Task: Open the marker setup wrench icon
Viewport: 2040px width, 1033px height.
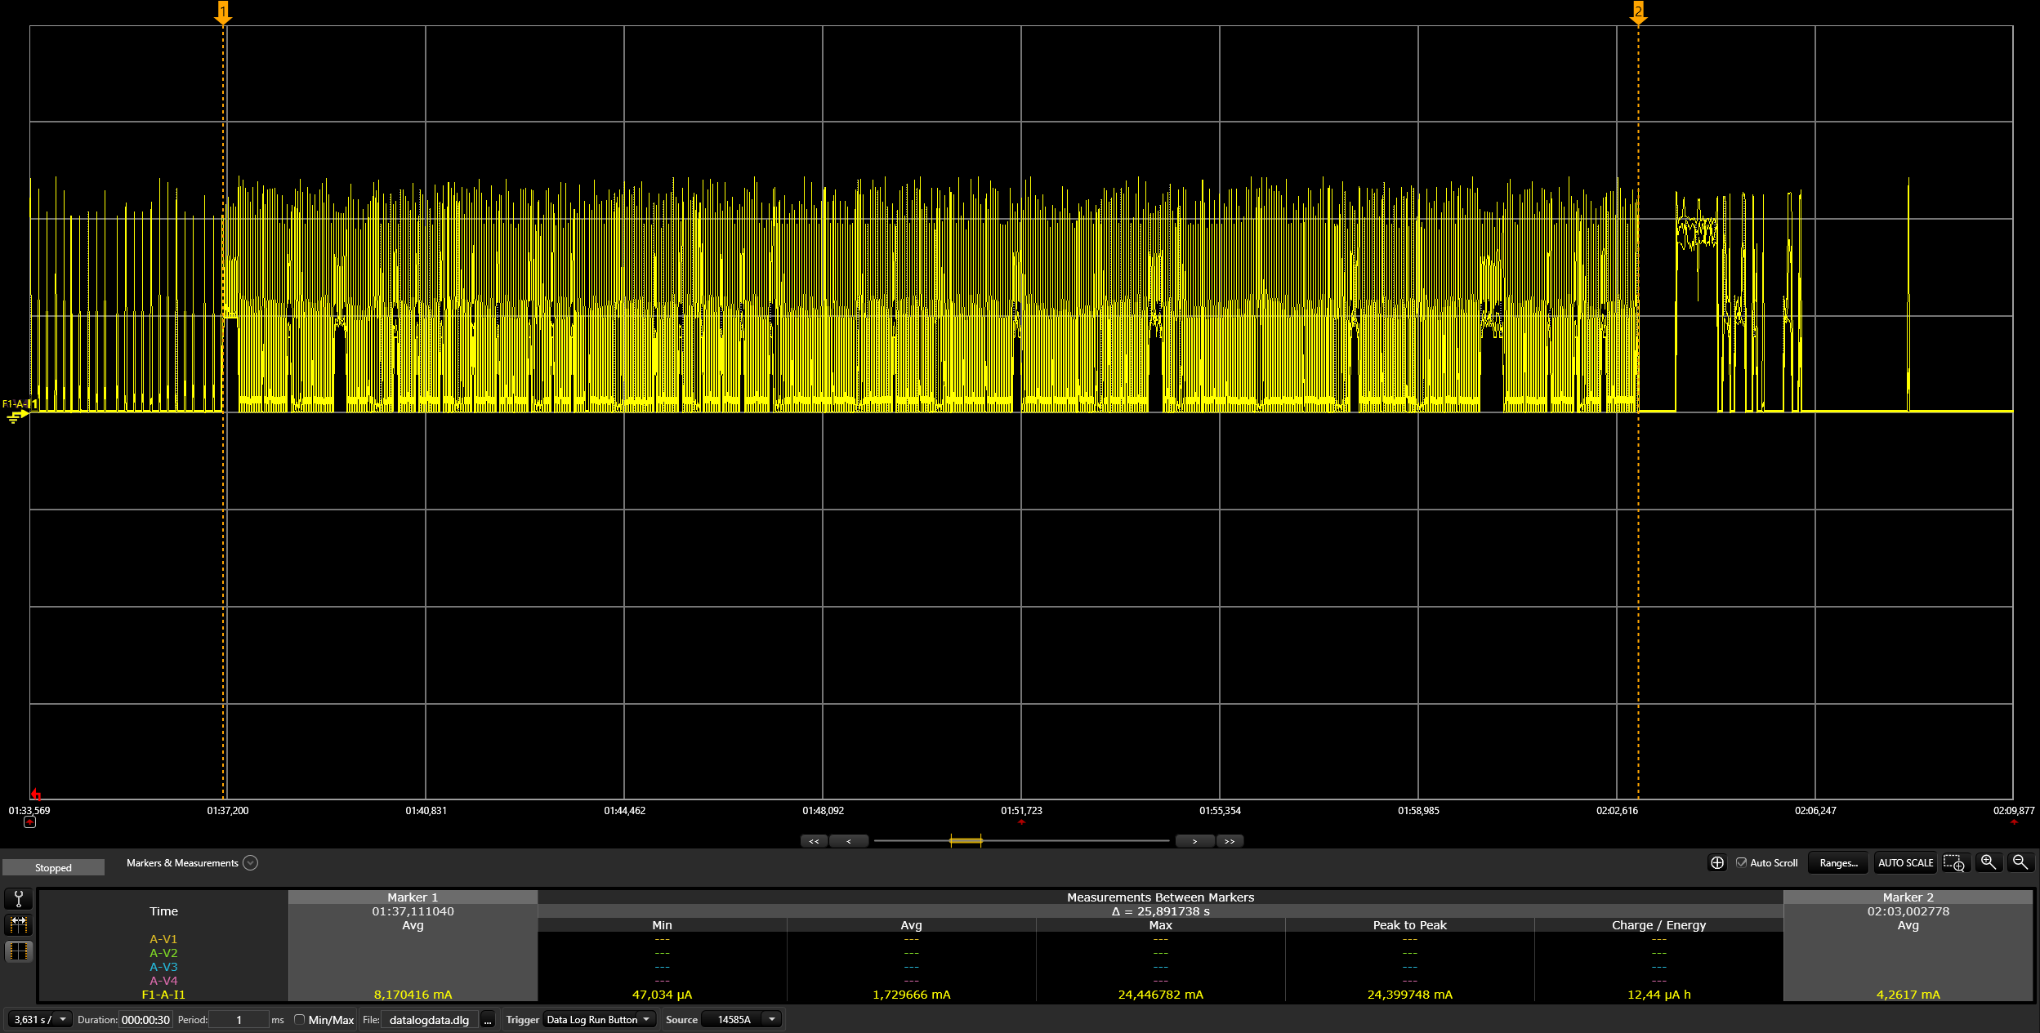Action: [18, 899]
